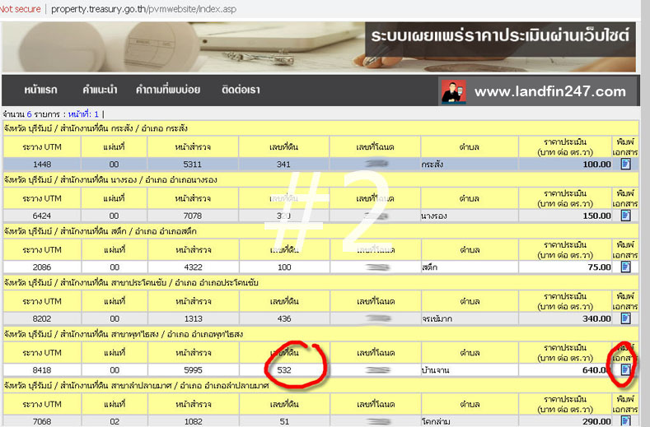This screenshot has height=427, width=650.
Task: Click the กระสัง land office group header
Action: point(320,128)
